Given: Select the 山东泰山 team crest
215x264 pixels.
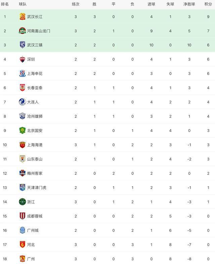Looking at the screenshot, I should [x=22, y=159].
